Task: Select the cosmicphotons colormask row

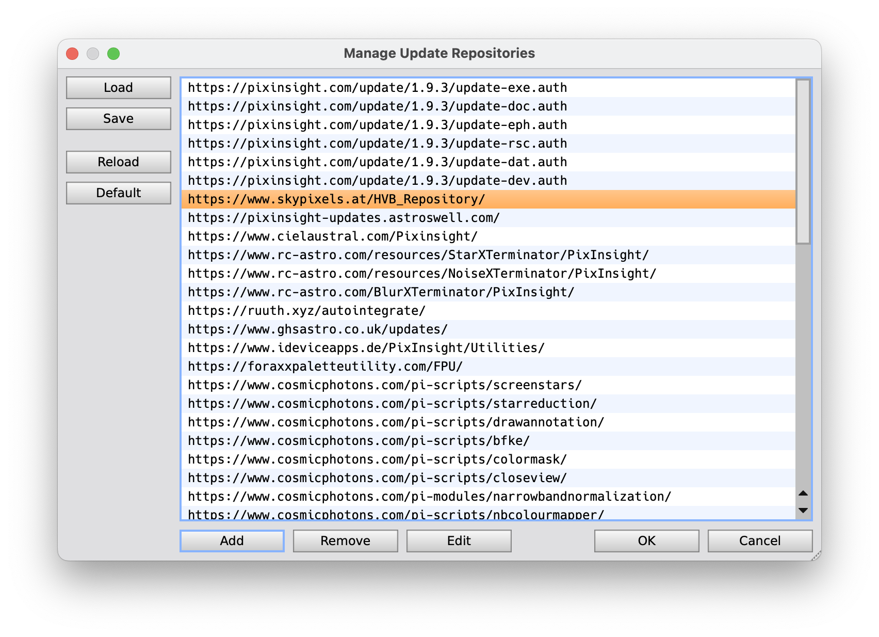Action: [488, 459]
